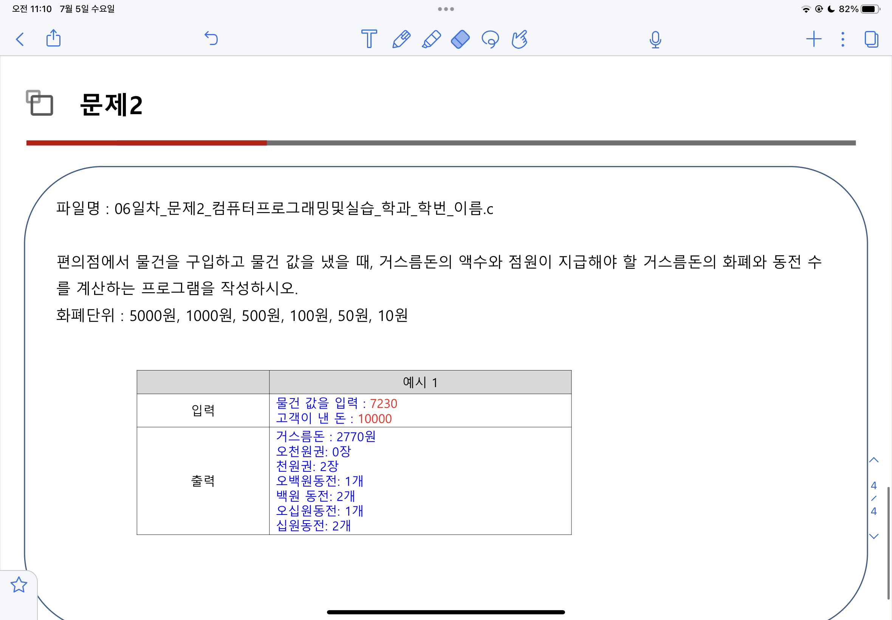The height and width of the screenshot is (620, 892).
Task: Open the three-dot multitasking menu at the top
Action: pos(446,9)
